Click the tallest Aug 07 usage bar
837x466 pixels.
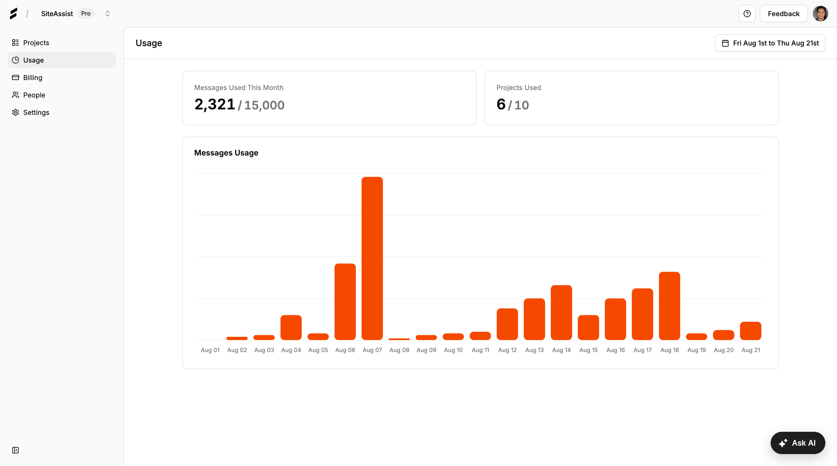coord(372,257)
